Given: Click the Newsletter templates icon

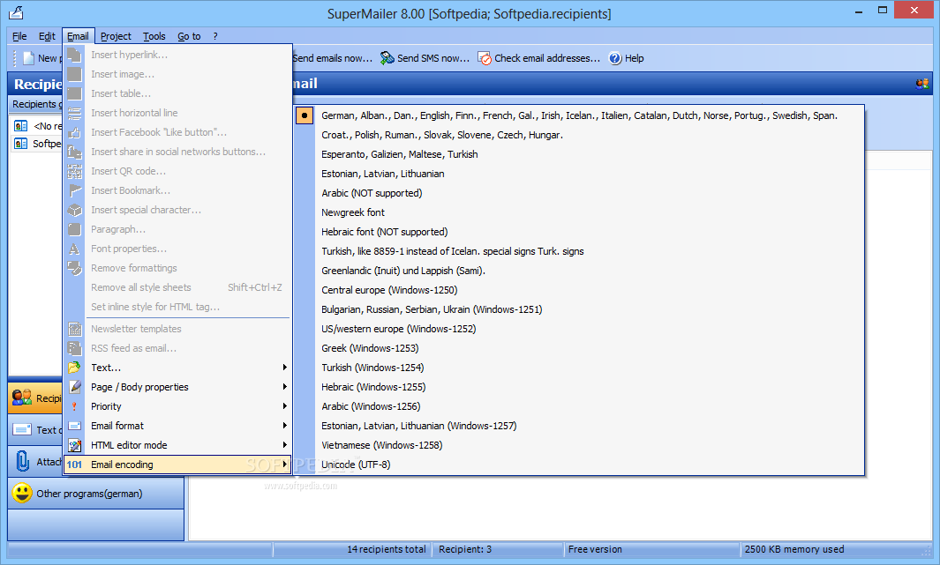Looking at the screenshot, I should pyautogui.click(x=74, y=329).
